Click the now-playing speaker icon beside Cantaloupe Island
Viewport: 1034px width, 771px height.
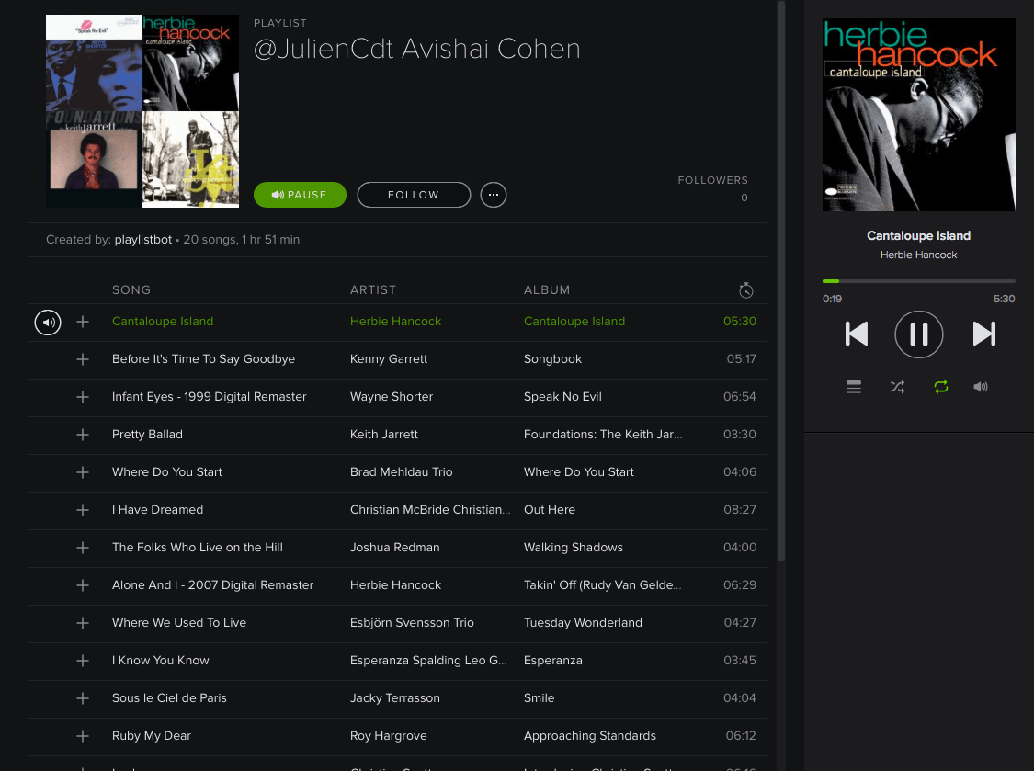click(48, 323)
